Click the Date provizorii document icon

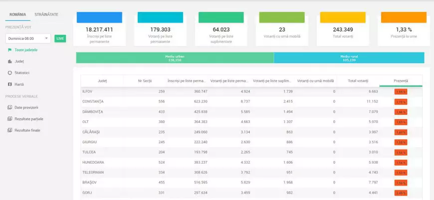9,107
